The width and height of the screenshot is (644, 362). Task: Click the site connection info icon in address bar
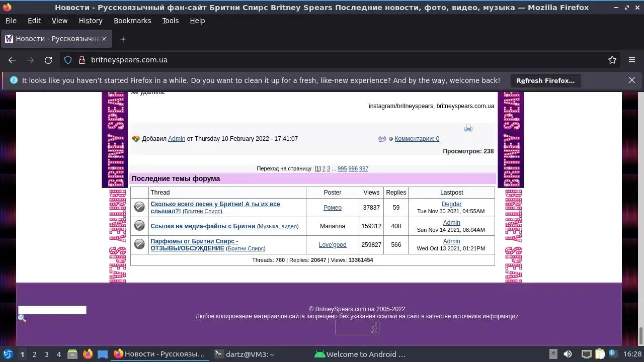coord(82,60)
